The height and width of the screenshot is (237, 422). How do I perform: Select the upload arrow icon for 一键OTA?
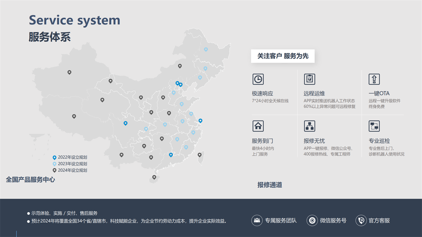374,79
